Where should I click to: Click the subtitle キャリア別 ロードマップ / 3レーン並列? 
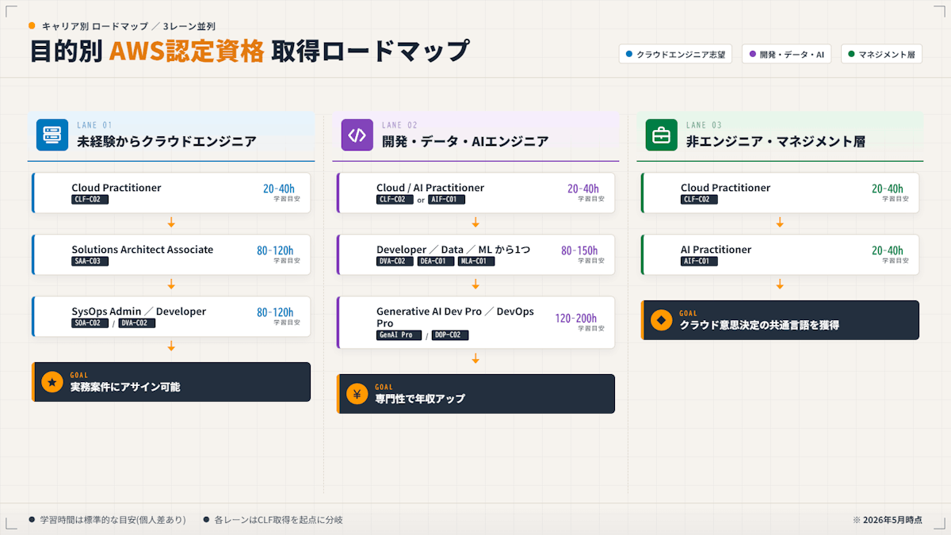(x=128, y=26)
